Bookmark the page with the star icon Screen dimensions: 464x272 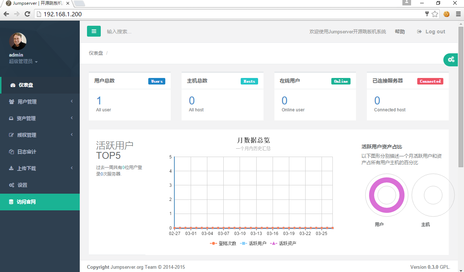[435, 14]
